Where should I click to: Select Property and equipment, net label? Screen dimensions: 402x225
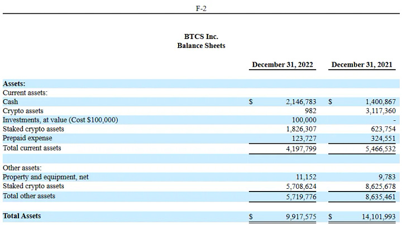pyautogui.click(x=46, y=177)
